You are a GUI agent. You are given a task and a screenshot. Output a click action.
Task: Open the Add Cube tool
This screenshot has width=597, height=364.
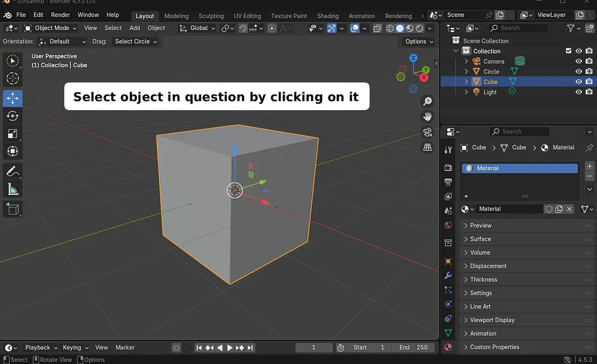pos(12,209)
